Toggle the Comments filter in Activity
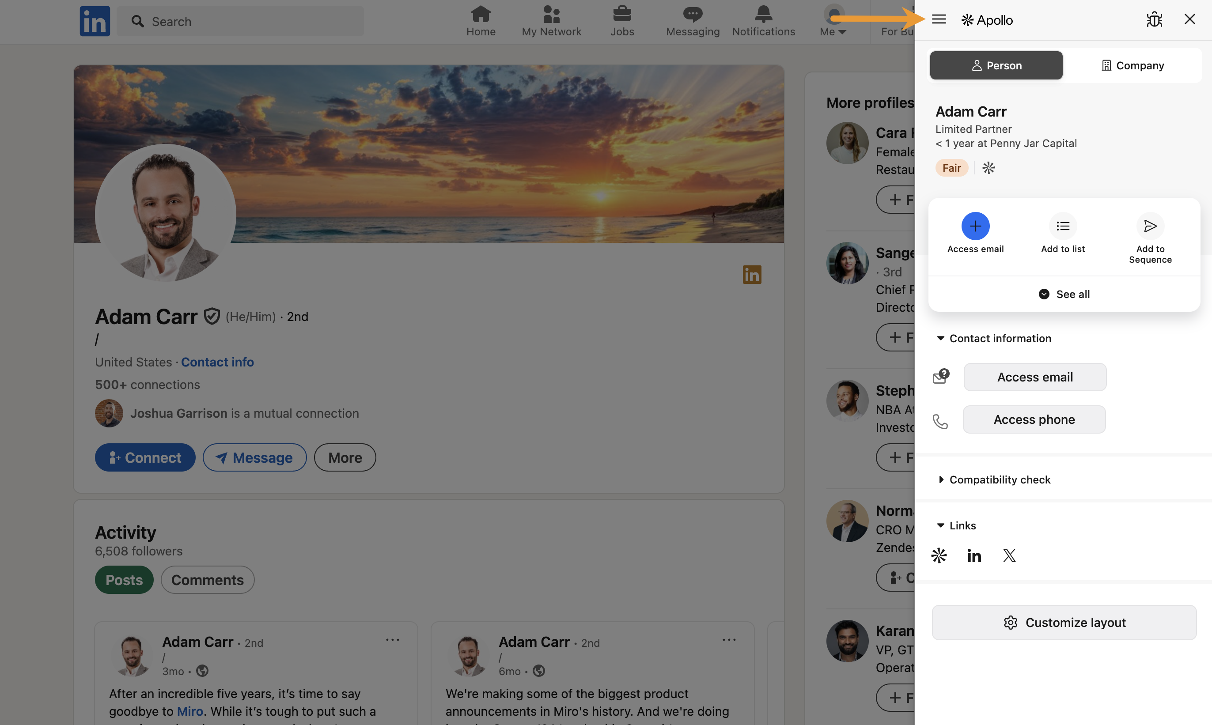The height and width of the screenshot is (725, 1212). coord(207,579)
